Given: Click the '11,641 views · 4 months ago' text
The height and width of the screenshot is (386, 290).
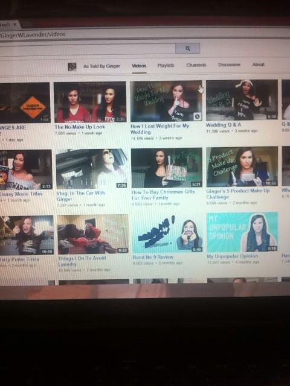Looking at the screenshot, I should (x=233, y=262).
